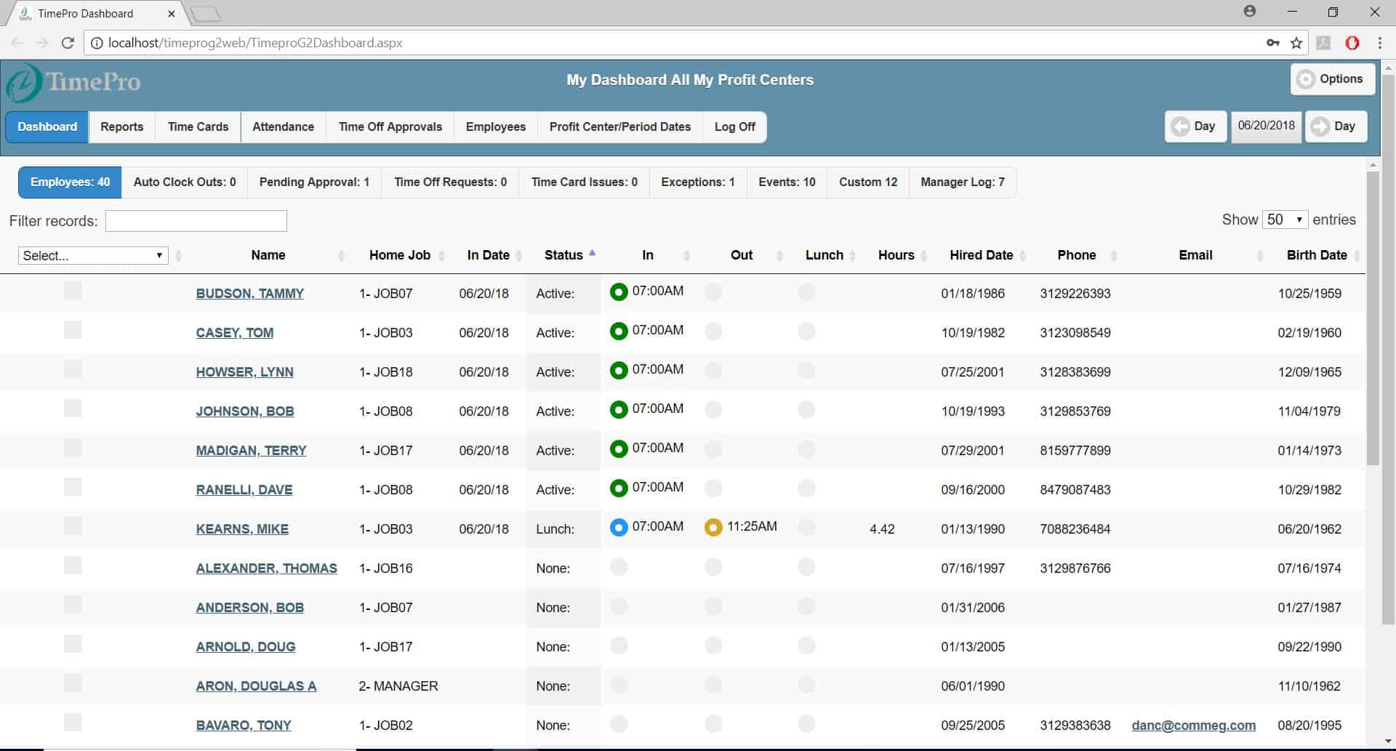This screenshot has width=1396, height=751.
Task: Click the bookmark star in the address bar
Action: click(x=1296, y=43)
